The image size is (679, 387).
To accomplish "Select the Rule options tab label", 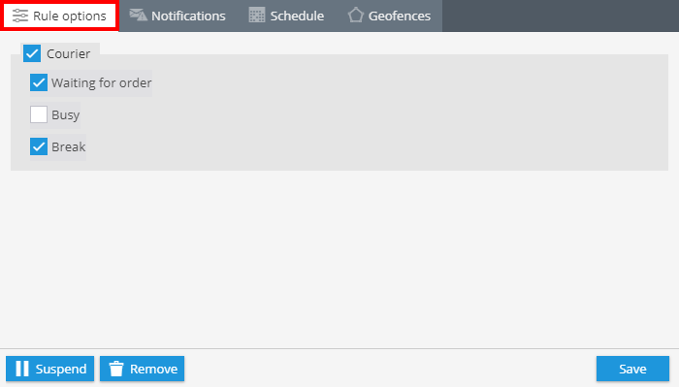I will coord(70,16).
